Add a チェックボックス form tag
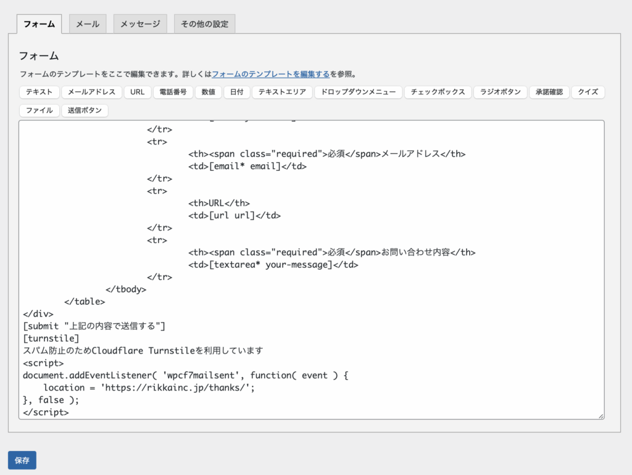Screen dimensions: 632x475 coord(438,92)
